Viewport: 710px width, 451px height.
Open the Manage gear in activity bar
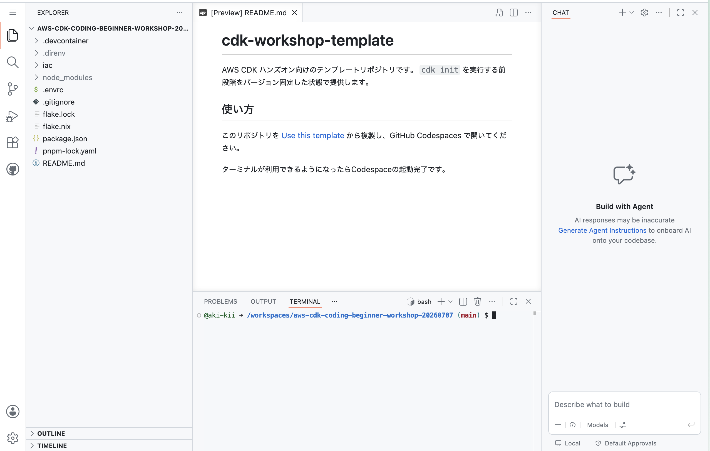pyautogui.click(x=13, y=438)
